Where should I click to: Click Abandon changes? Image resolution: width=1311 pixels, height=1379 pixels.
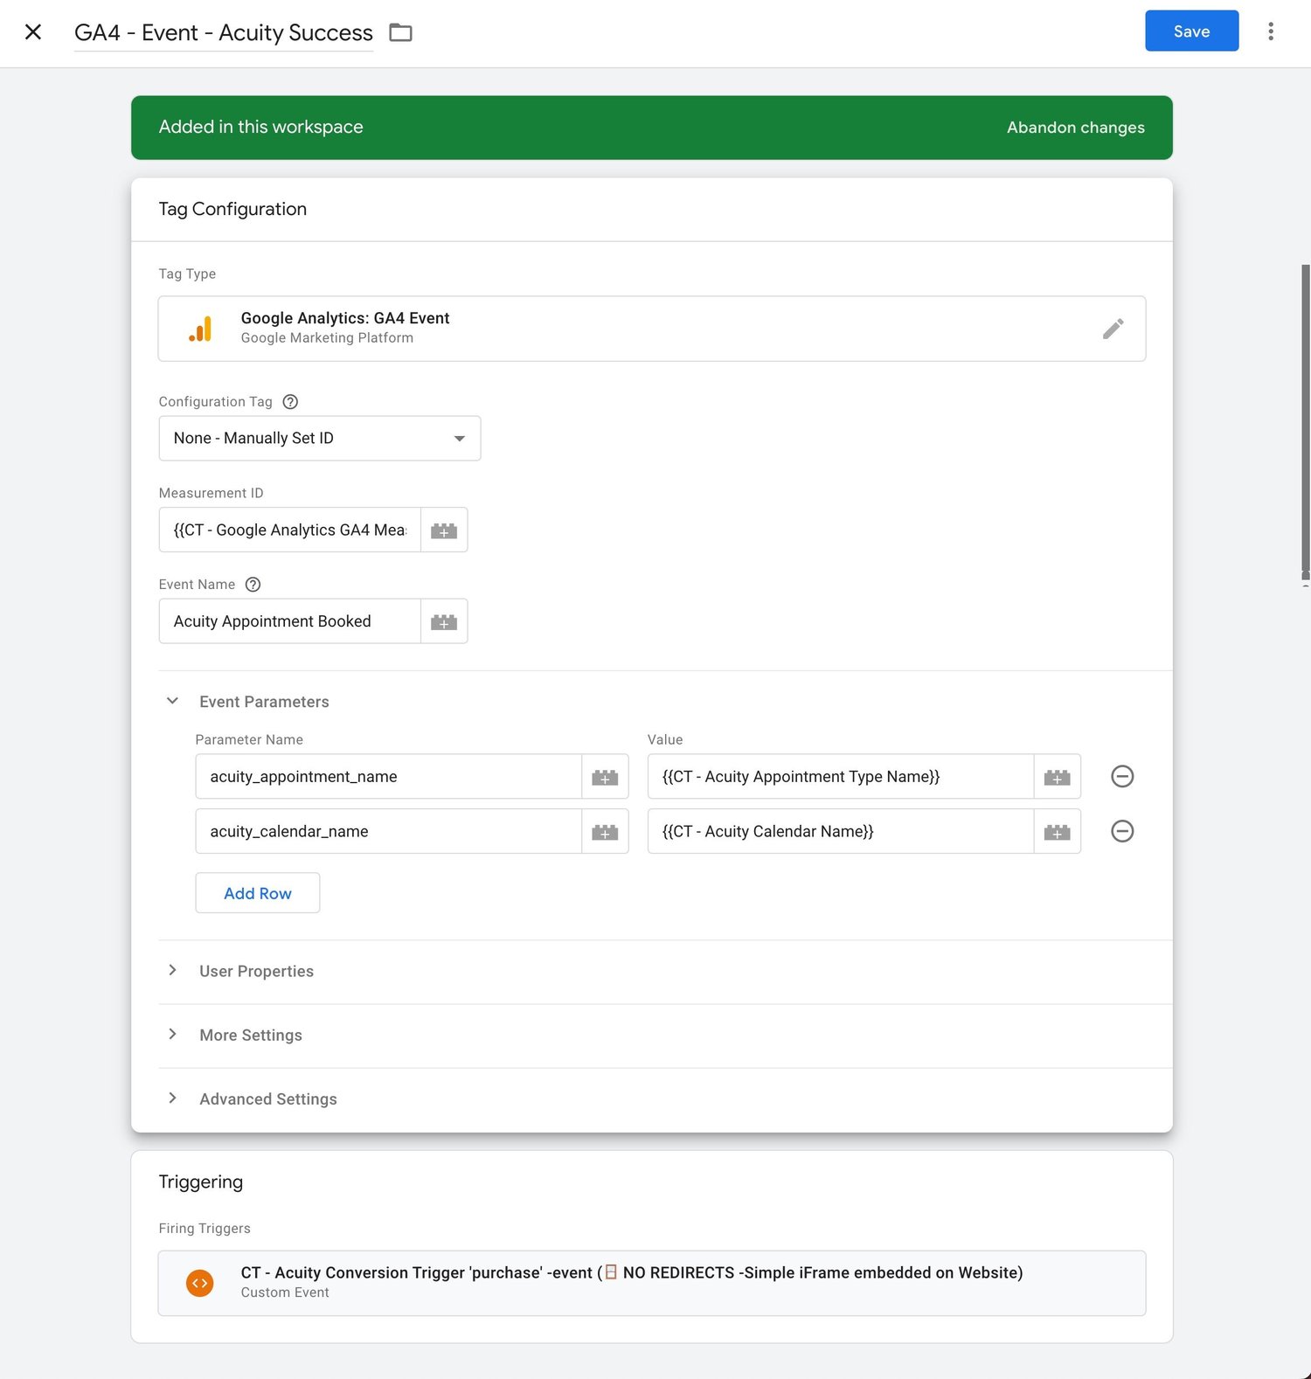(1075, 128)
